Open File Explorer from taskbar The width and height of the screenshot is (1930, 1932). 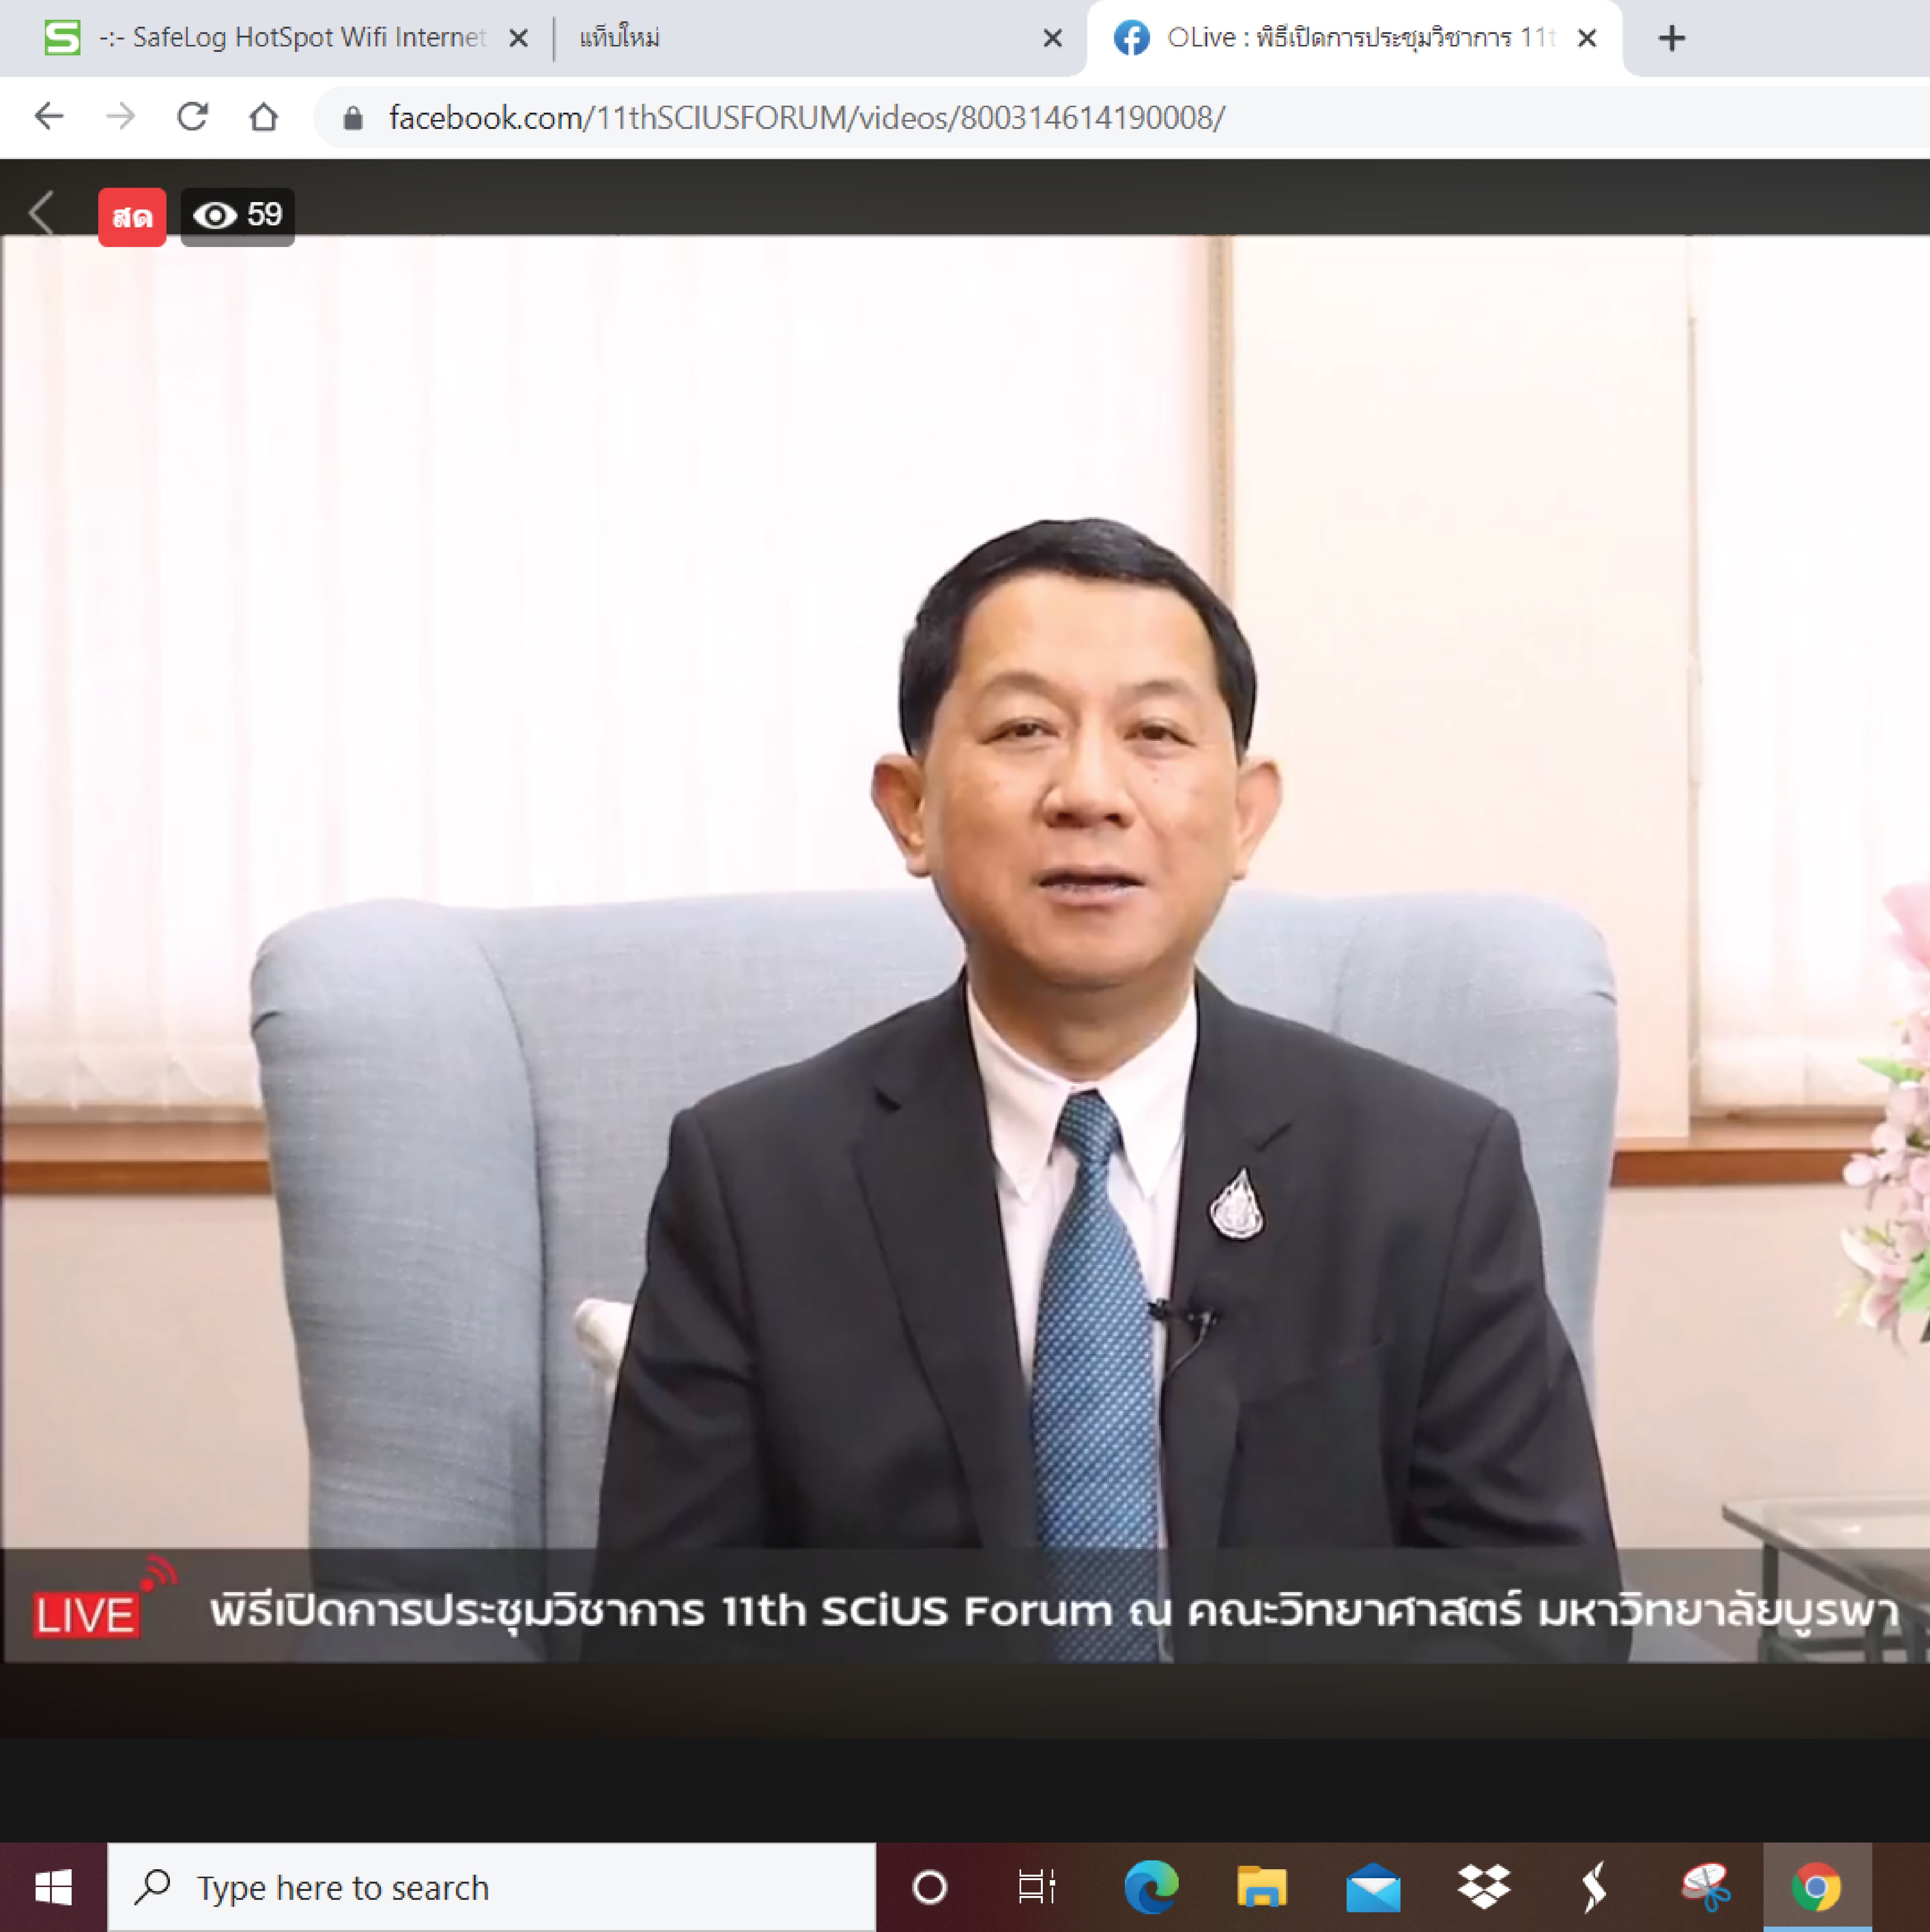coord(1262,1888)
